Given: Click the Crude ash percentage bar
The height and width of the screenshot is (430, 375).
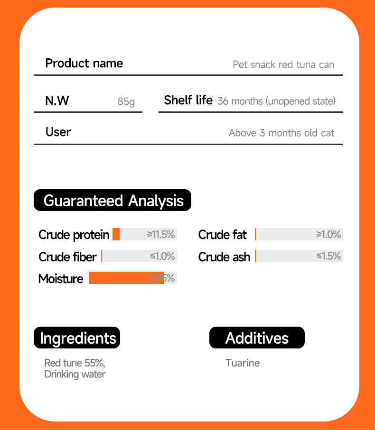Looking at the screenshot, I should point(299,256).
